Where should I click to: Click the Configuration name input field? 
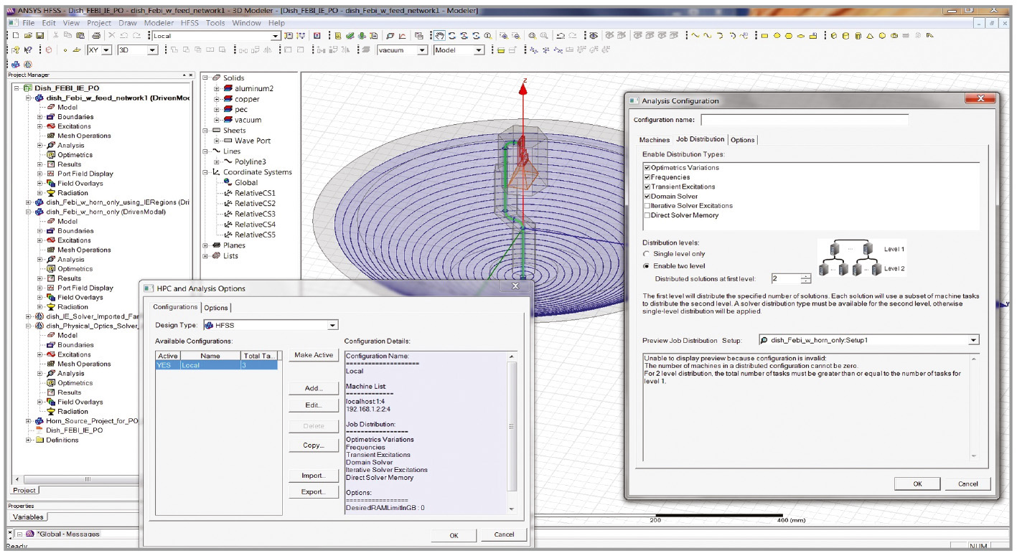[x=804, y=120]
